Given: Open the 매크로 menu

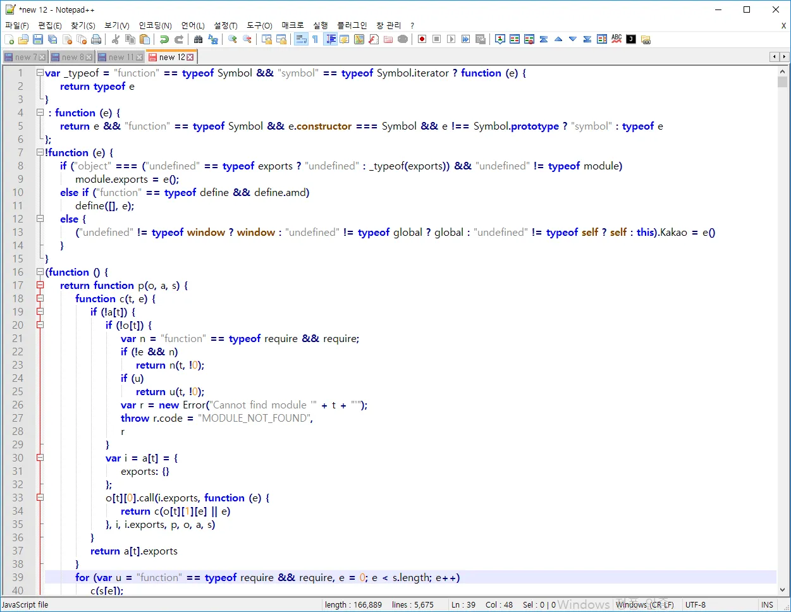Looking at the screenshot, I should [x=293, y=25].
